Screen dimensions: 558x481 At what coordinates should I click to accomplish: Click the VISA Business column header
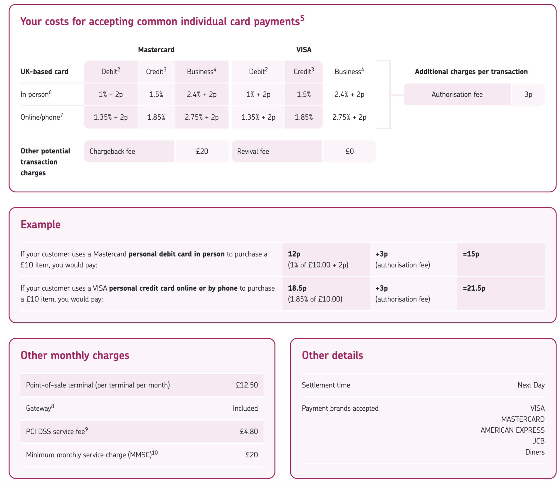click(349, 72)
